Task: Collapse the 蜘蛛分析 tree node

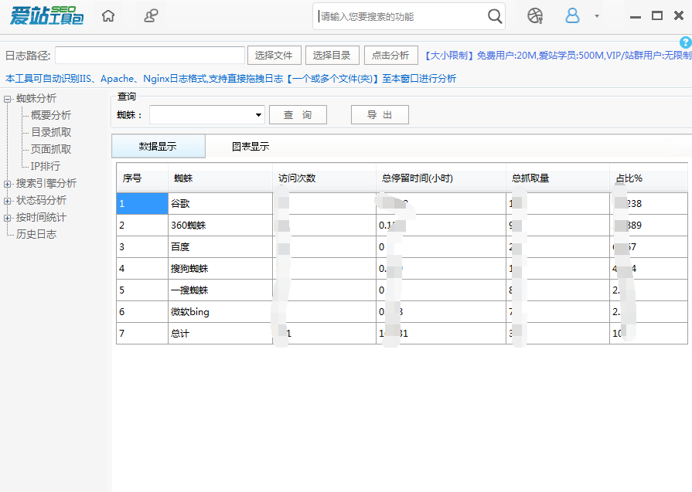Action: pos(7,99)
